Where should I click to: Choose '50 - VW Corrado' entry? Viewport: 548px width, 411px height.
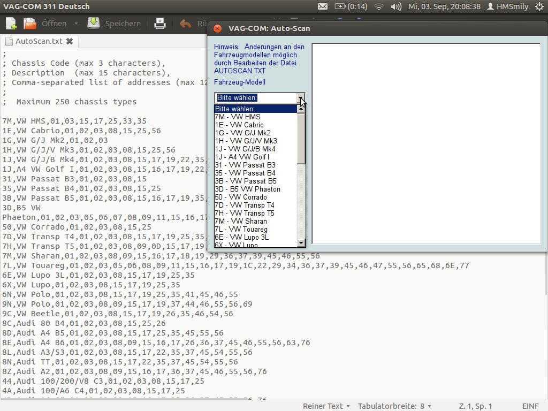coord(255,197)
